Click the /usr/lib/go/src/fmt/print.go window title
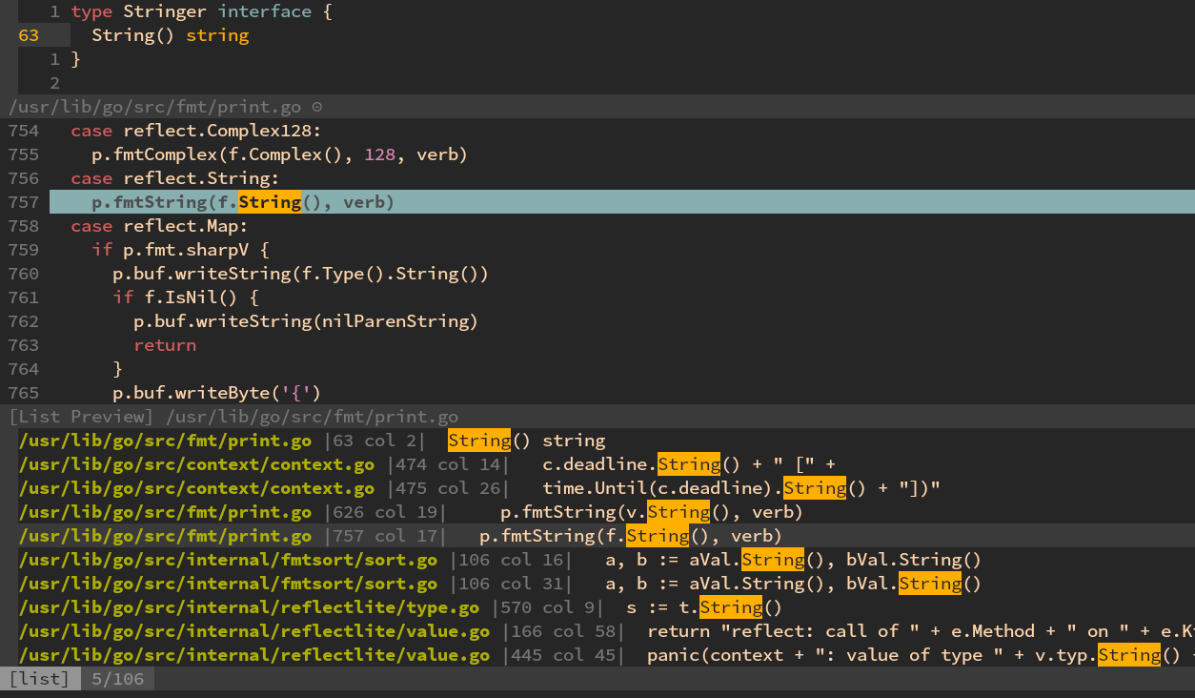Viewport: 1195px width, 698px height. pos(157,108)
